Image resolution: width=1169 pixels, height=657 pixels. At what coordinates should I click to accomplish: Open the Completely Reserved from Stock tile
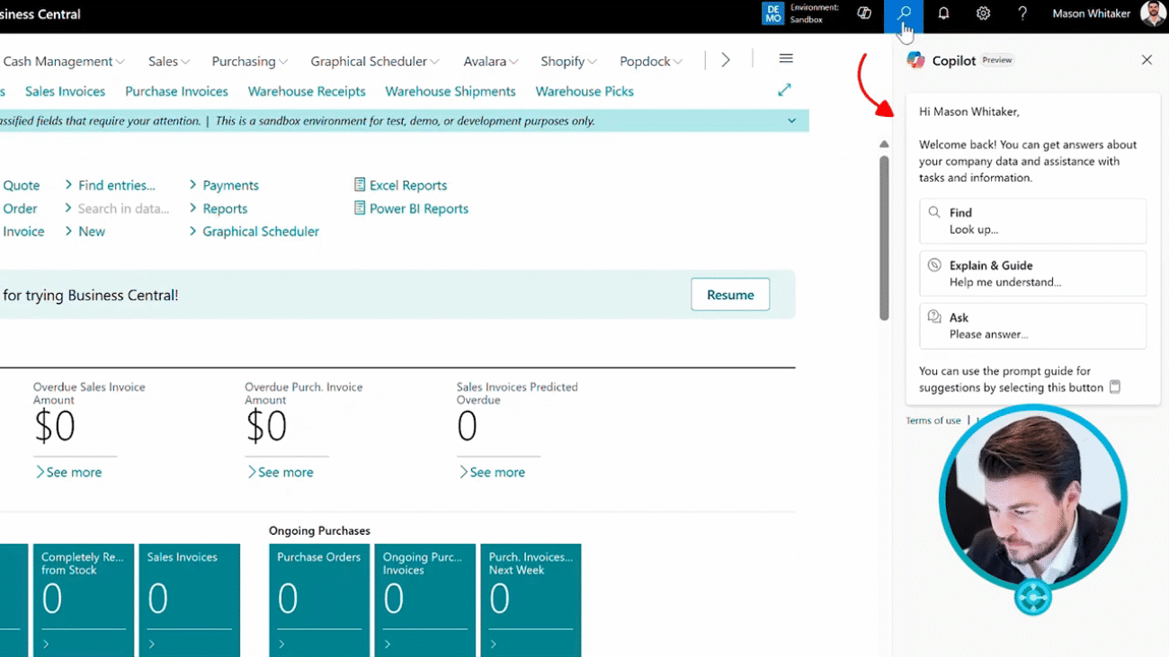click(84, 600)
